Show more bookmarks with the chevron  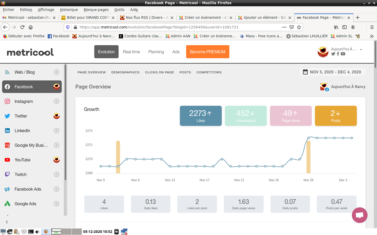(x=372, y=36)
